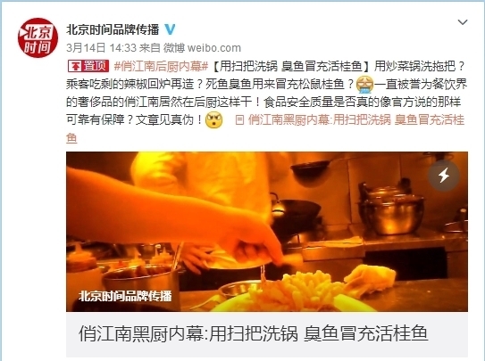Click the angry face emoji after 文章见真伪

click(213, 119)
